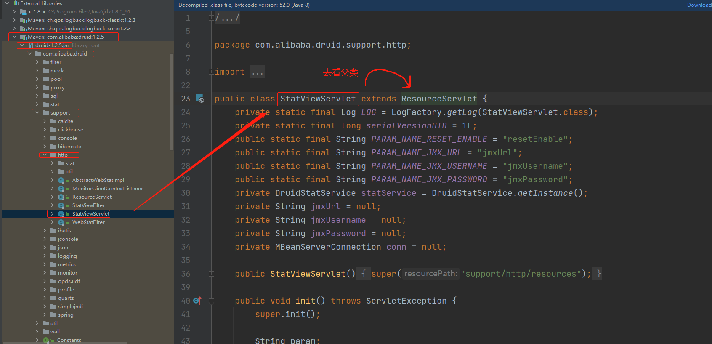This screenshot has width=712, height=344.
Task: Select the quartz package
Action: click(66, 298)
